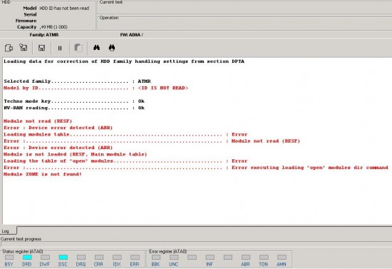This screenshot has width=392, height=269.
Task: Click 'NV-RAM reading' log line
Action: (74, 108)
